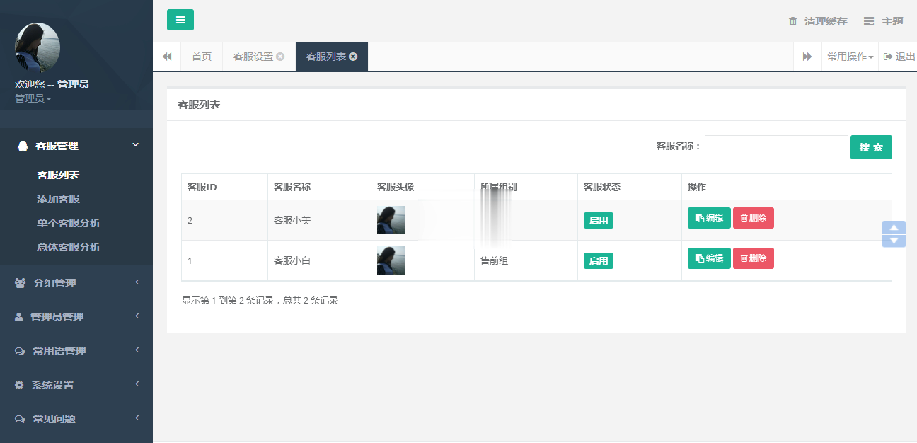Click the clear cache trash icon
The height and width of the screenshot is (443, 917).
pyautogui.click(x=792, y=21)
